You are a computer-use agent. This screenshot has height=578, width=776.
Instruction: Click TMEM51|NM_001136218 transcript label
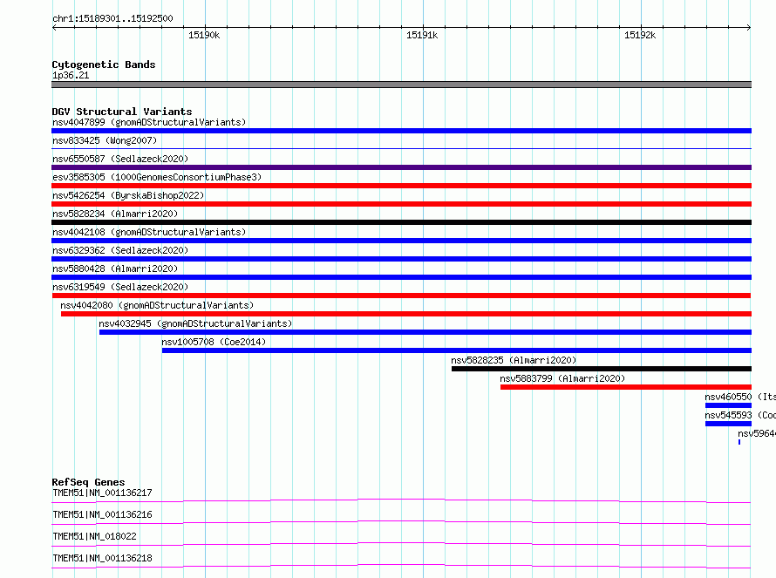coord(102,558)
